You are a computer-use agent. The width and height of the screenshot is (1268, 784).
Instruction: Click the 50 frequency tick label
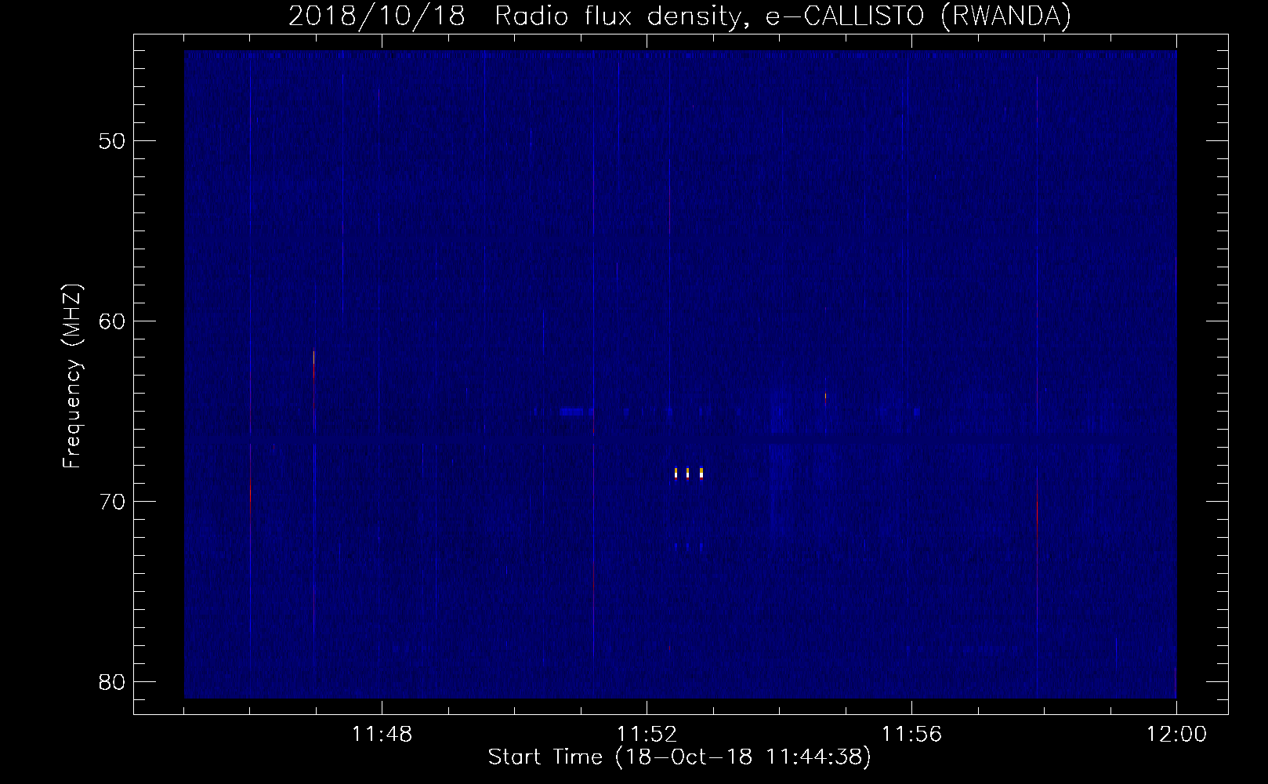(112, 141)
